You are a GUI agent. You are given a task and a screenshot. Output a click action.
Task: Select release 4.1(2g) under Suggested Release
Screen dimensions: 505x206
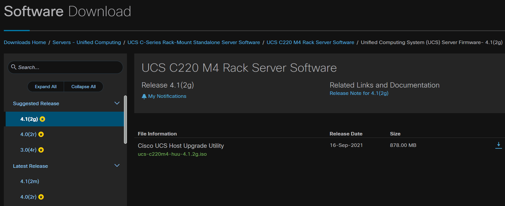coord(65,119)
